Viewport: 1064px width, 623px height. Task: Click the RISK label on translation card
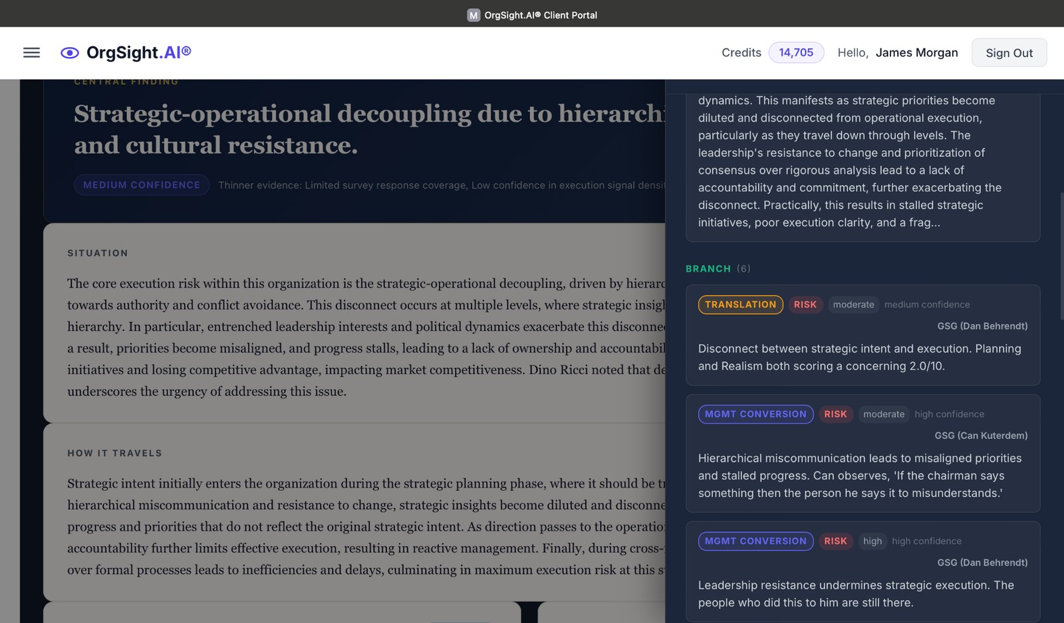tap(805, 304)
